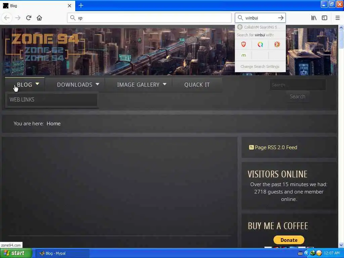The image size is (344, 258).
Task: Open Change Search Settings
Action: pyautogui.click(x=260, y=67)
